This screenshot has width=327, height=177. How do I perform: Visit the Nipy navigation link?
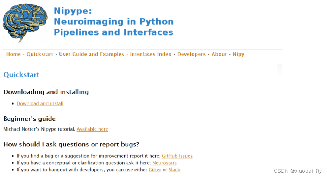point(238,54)
